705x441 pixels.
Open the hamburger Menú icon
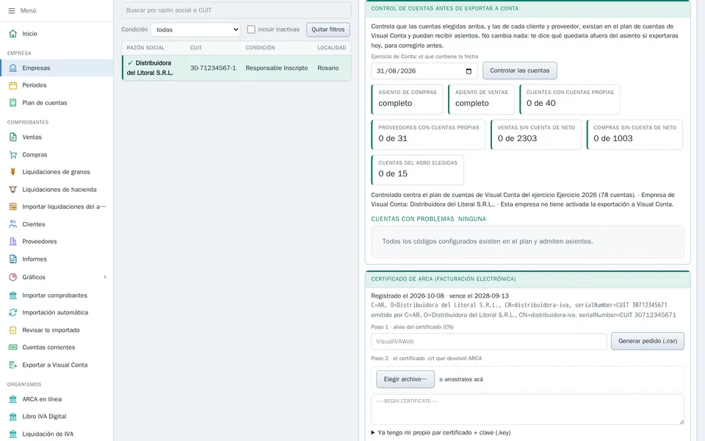[12, 10]
